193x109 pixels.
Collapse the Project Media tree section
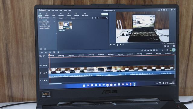[x=54, y=18]
